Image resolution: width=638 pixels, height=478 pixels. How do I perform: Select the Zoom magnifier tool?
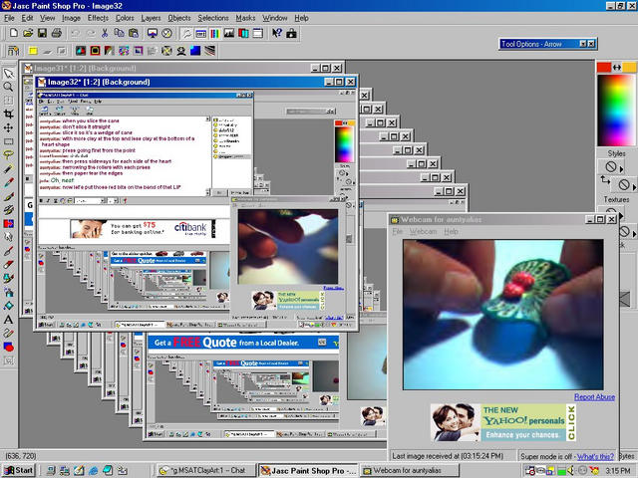(9, 87)
